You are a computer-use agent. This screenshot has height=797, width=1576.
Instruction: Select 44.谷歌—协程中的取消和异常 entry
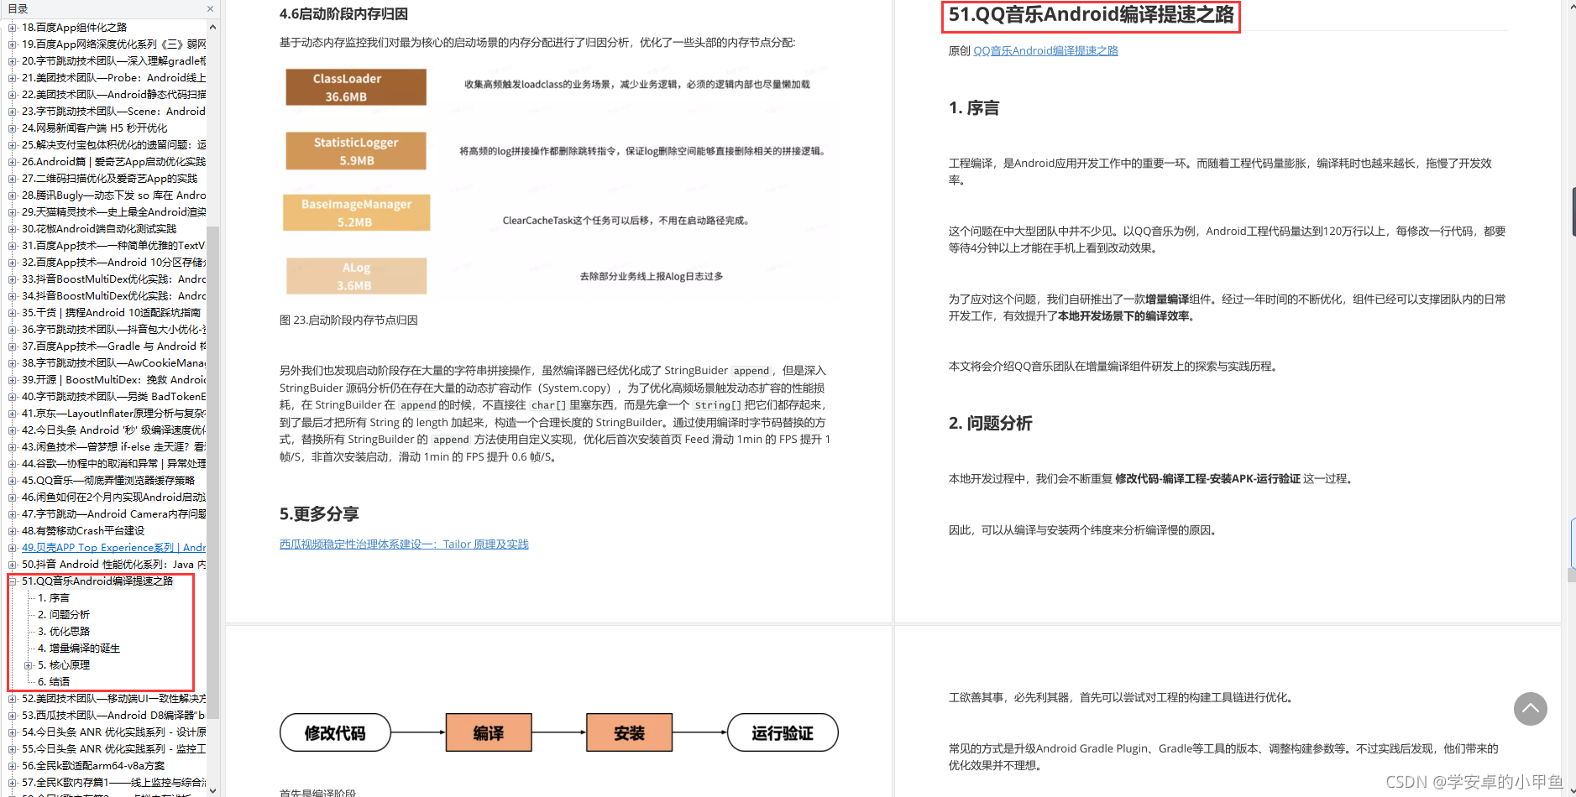(x=113, y=464)
